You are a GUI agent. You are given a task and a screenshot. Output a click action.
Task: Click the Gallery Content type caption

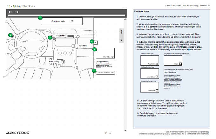pyautogui.click(x=148, y=67)
